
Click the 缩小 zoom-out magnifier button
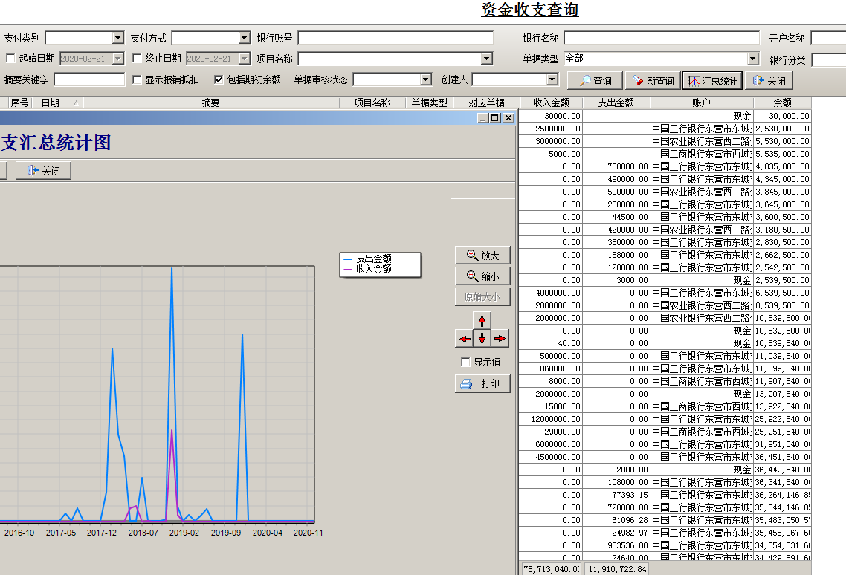coord(482,276)
